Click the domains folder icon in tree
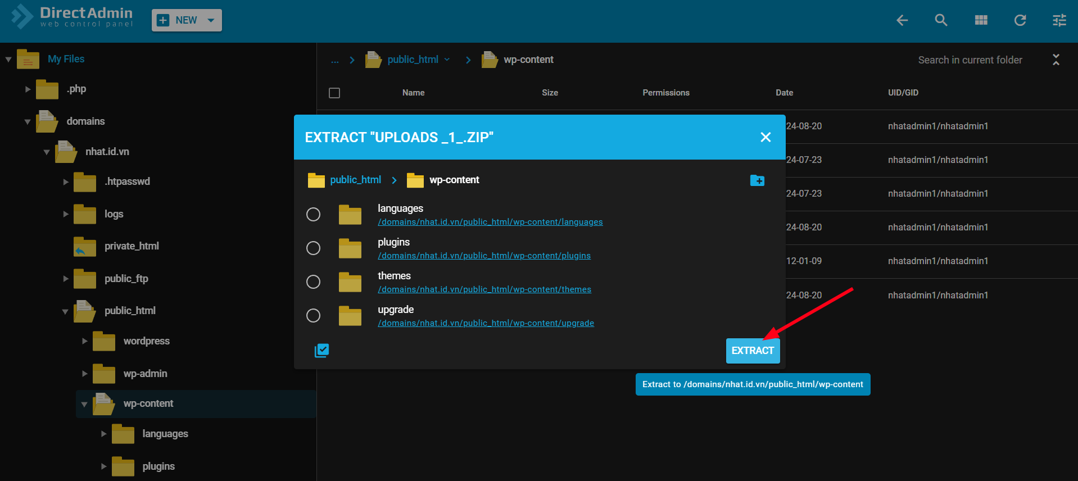This screenshot has width=1078, height=481. 47,121
